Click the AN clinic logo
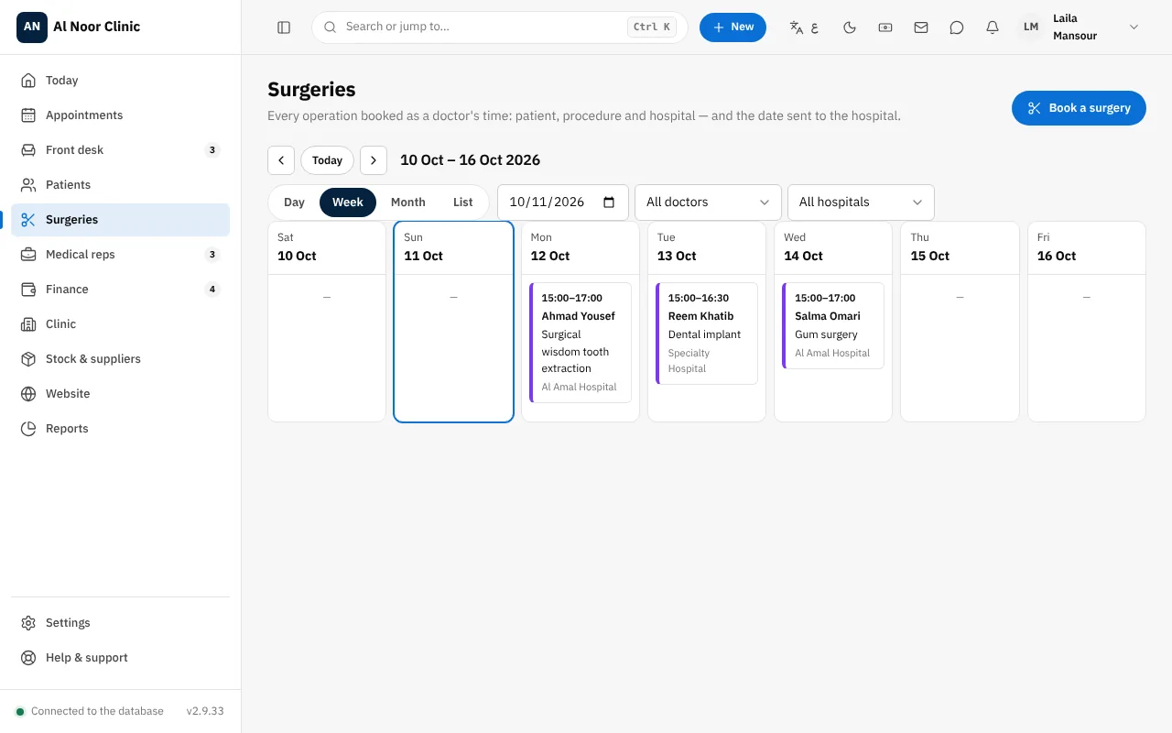Image resolution: width=1172 pixels, height=733 pixels. 32,27
